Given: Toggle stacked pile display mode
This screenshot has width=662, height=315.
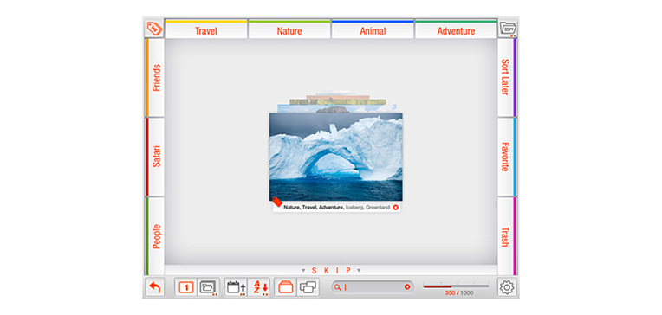Looking at the screenshot, I should point(286,287).
